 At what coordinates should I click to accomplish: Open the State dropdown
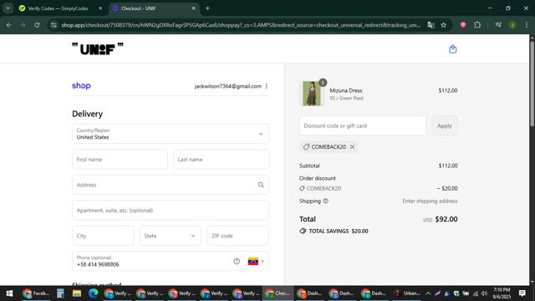pyautogui.click(x=170, y=236)
